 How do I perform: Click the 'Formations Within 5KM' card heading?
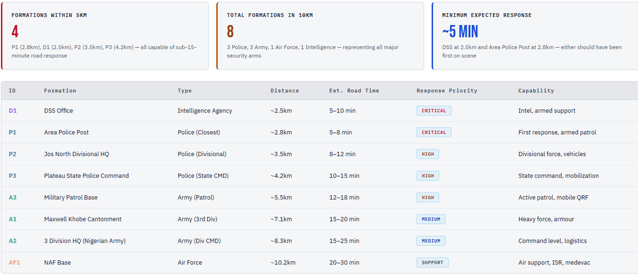point(49,15)
